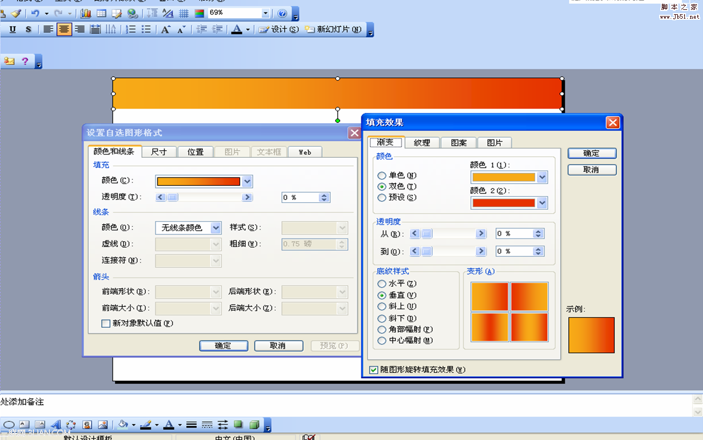The image size is (703, 440).
Task: Open the zoom percentage 69% dropdown
Action: pyautogui.click(x=265, y=13)
